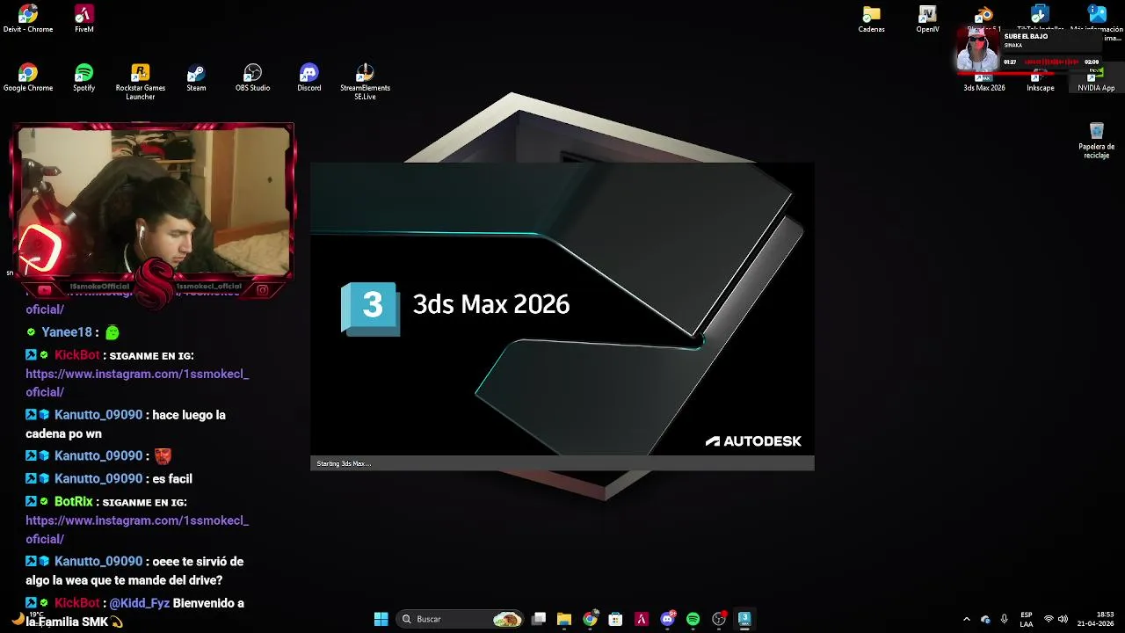Screen dimensions: 1125x633
Task: Select the Discord desktop shortcut
Action: click(308, 77)
